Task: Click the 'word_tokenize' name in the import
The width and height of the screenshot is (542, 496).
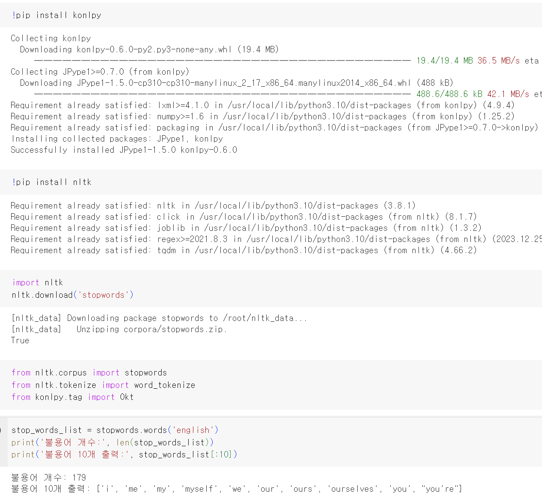Action: (165, 385)
